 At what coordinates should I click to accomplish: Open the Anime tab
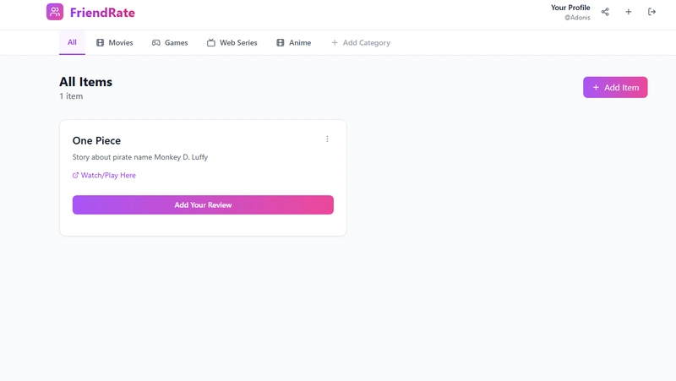[293, 43]
